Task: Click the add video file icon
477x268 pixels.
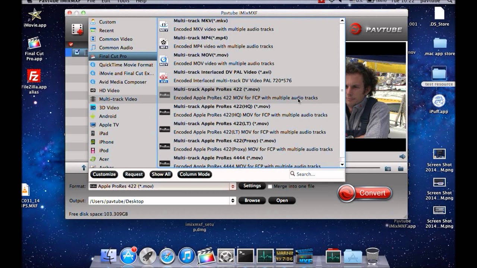Action: click(78, 29)
